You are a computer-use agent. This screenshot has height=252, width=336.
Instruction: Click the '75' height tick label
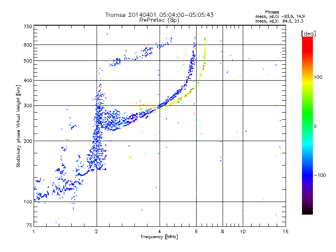tap(29, 225)
